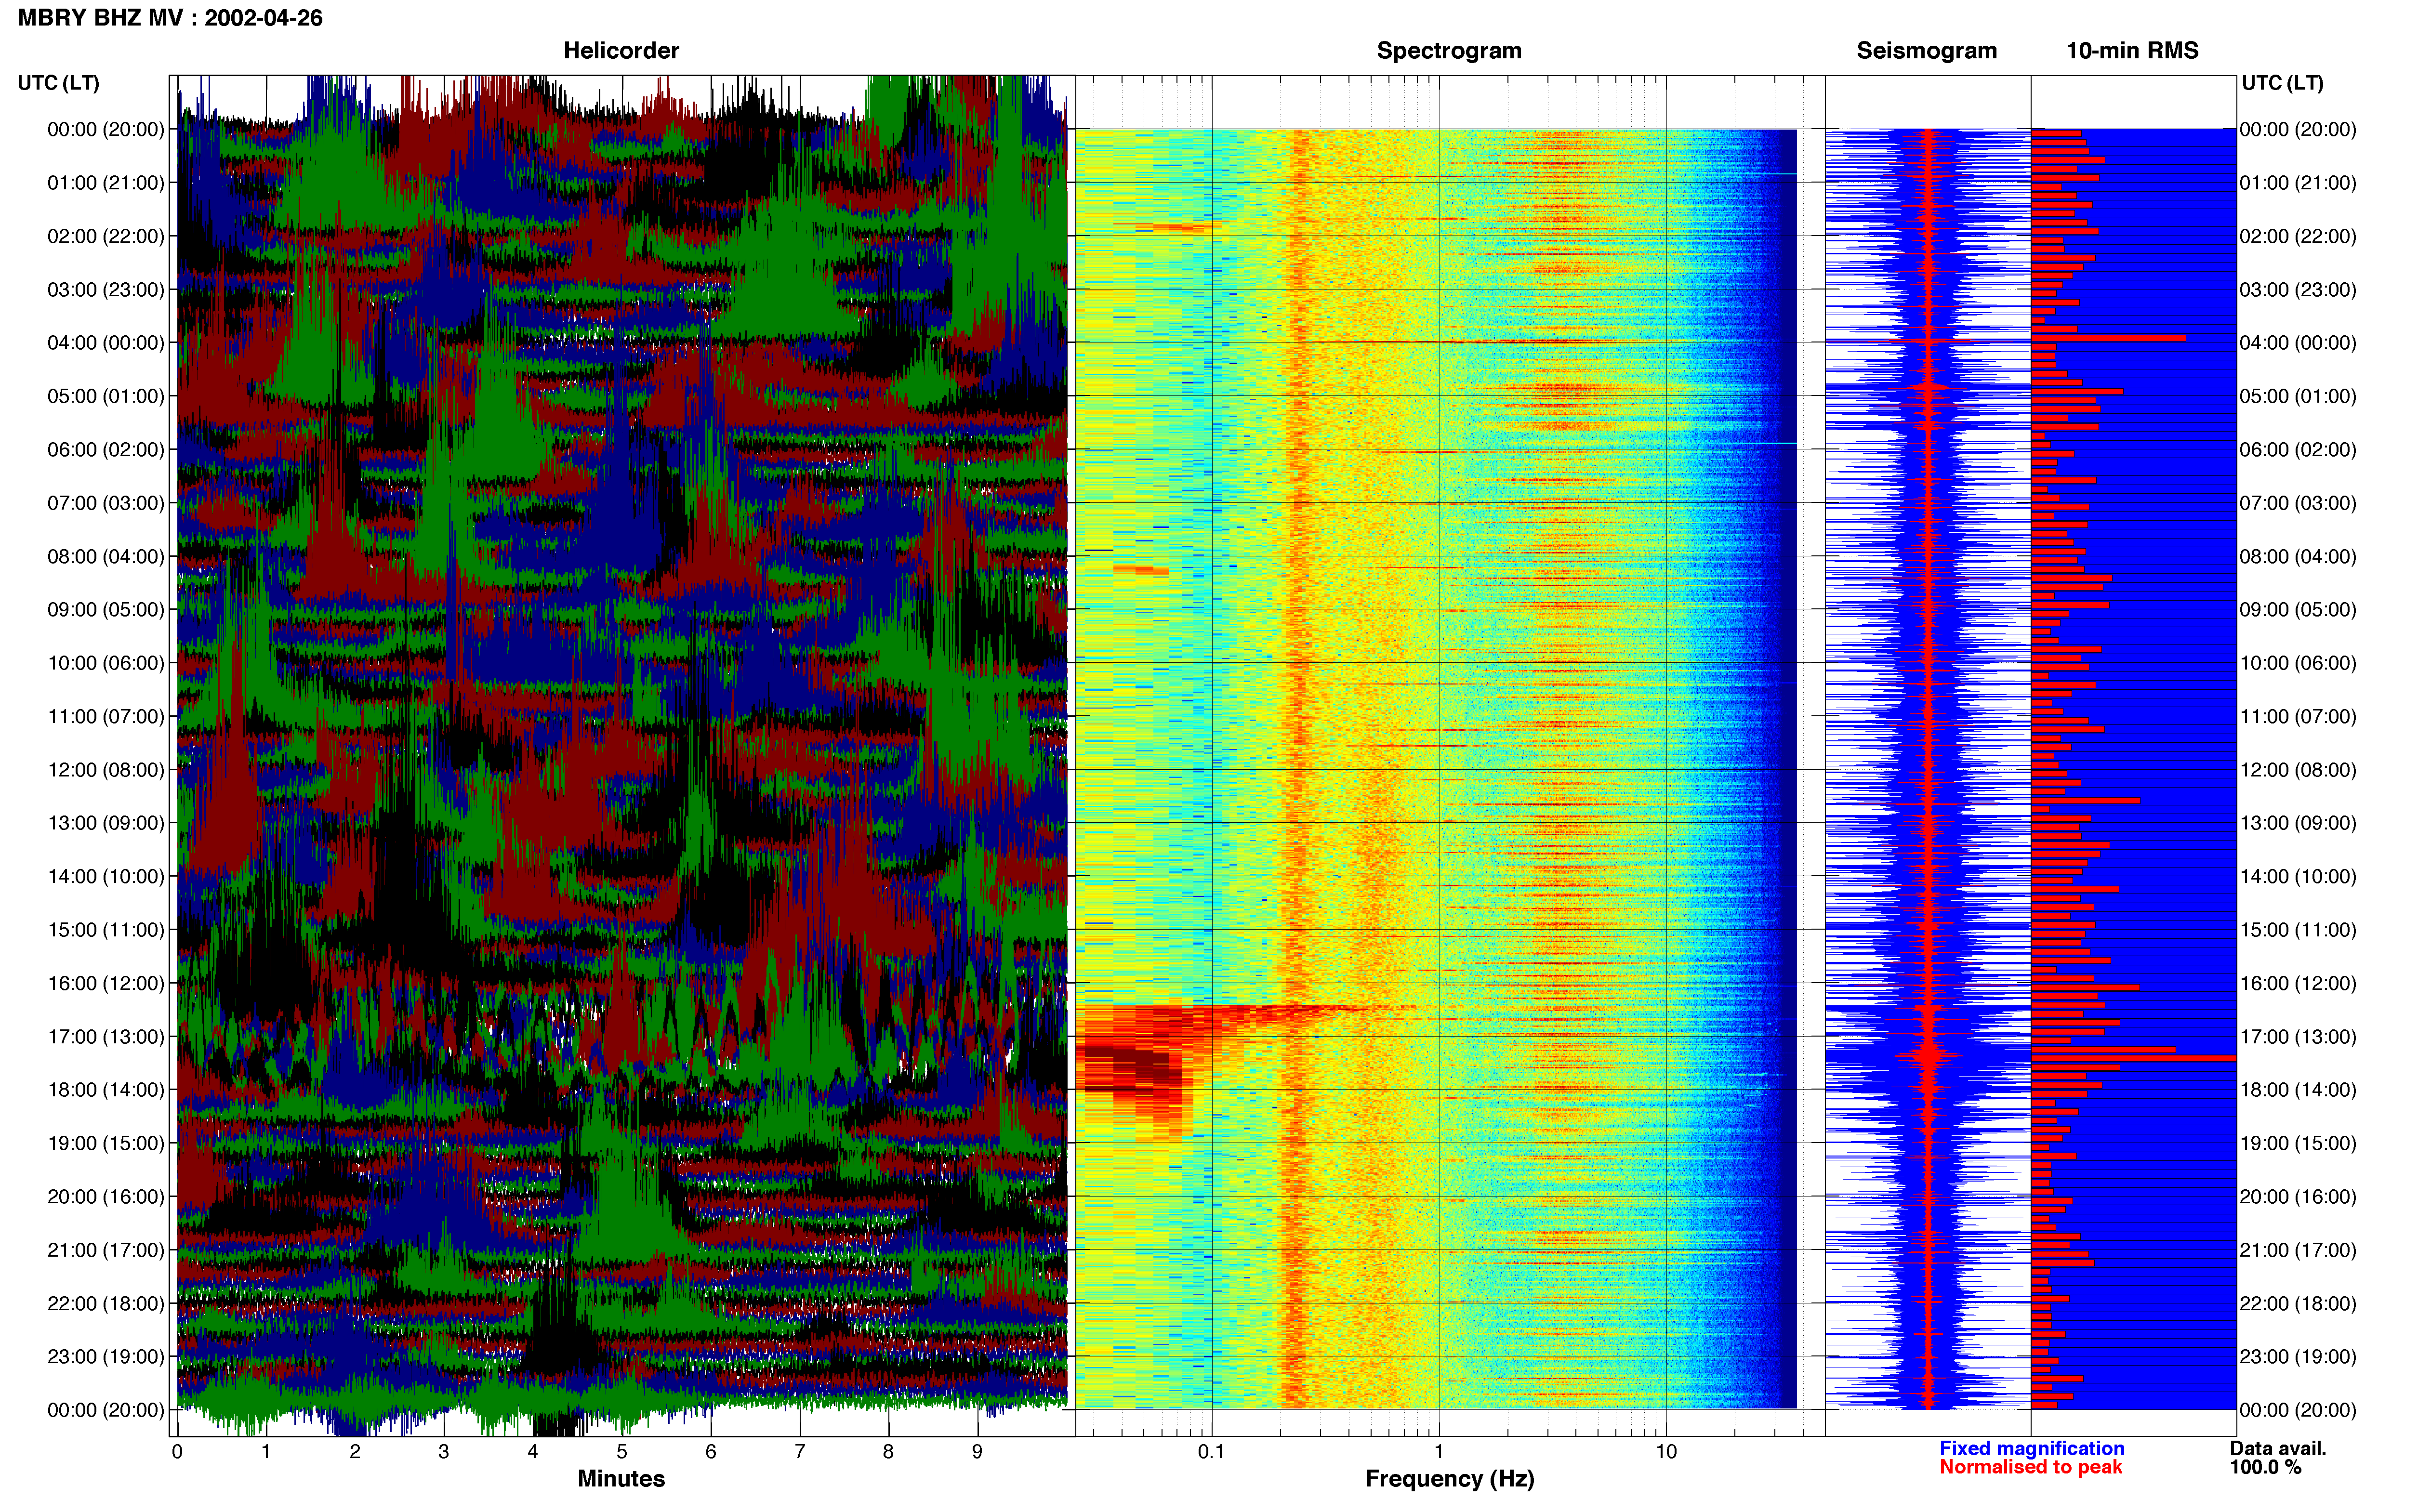Select the 'Spectrogram' panel heading
This screenshot has height=1512, width=2418.
pyautogui.click(x=1449, y=51)
